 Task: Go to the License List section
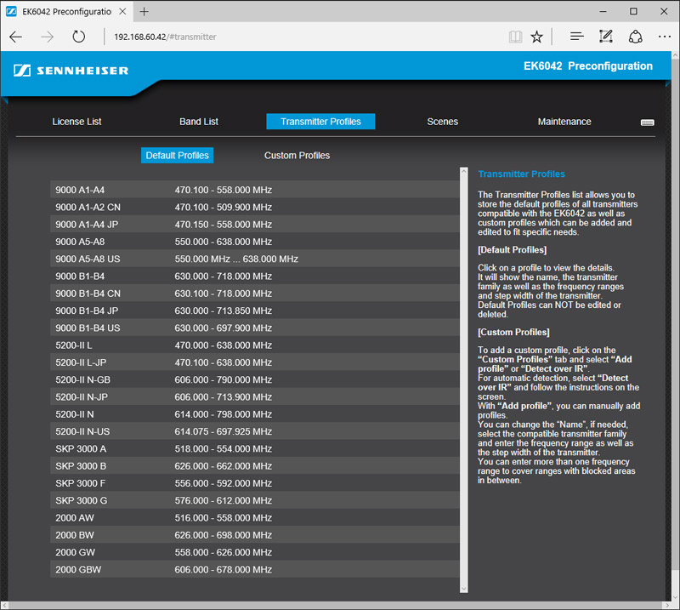pyautogui.click(x=76, y=122)
